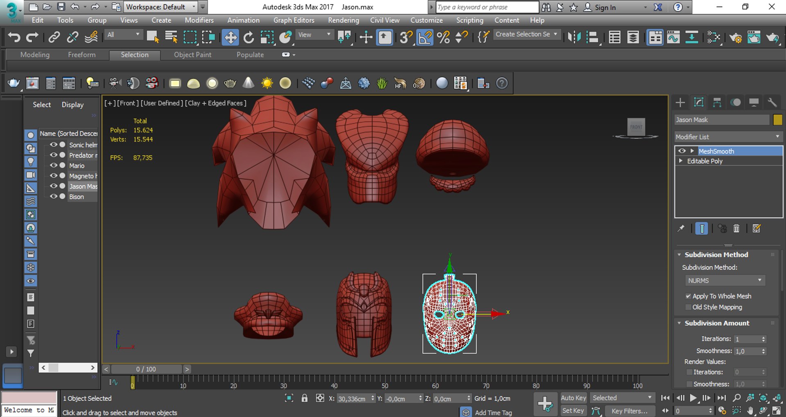Viewport: 786px width, 417px height.
Task: Open the Modifier List dropdown
Action: tap(728, 137)
